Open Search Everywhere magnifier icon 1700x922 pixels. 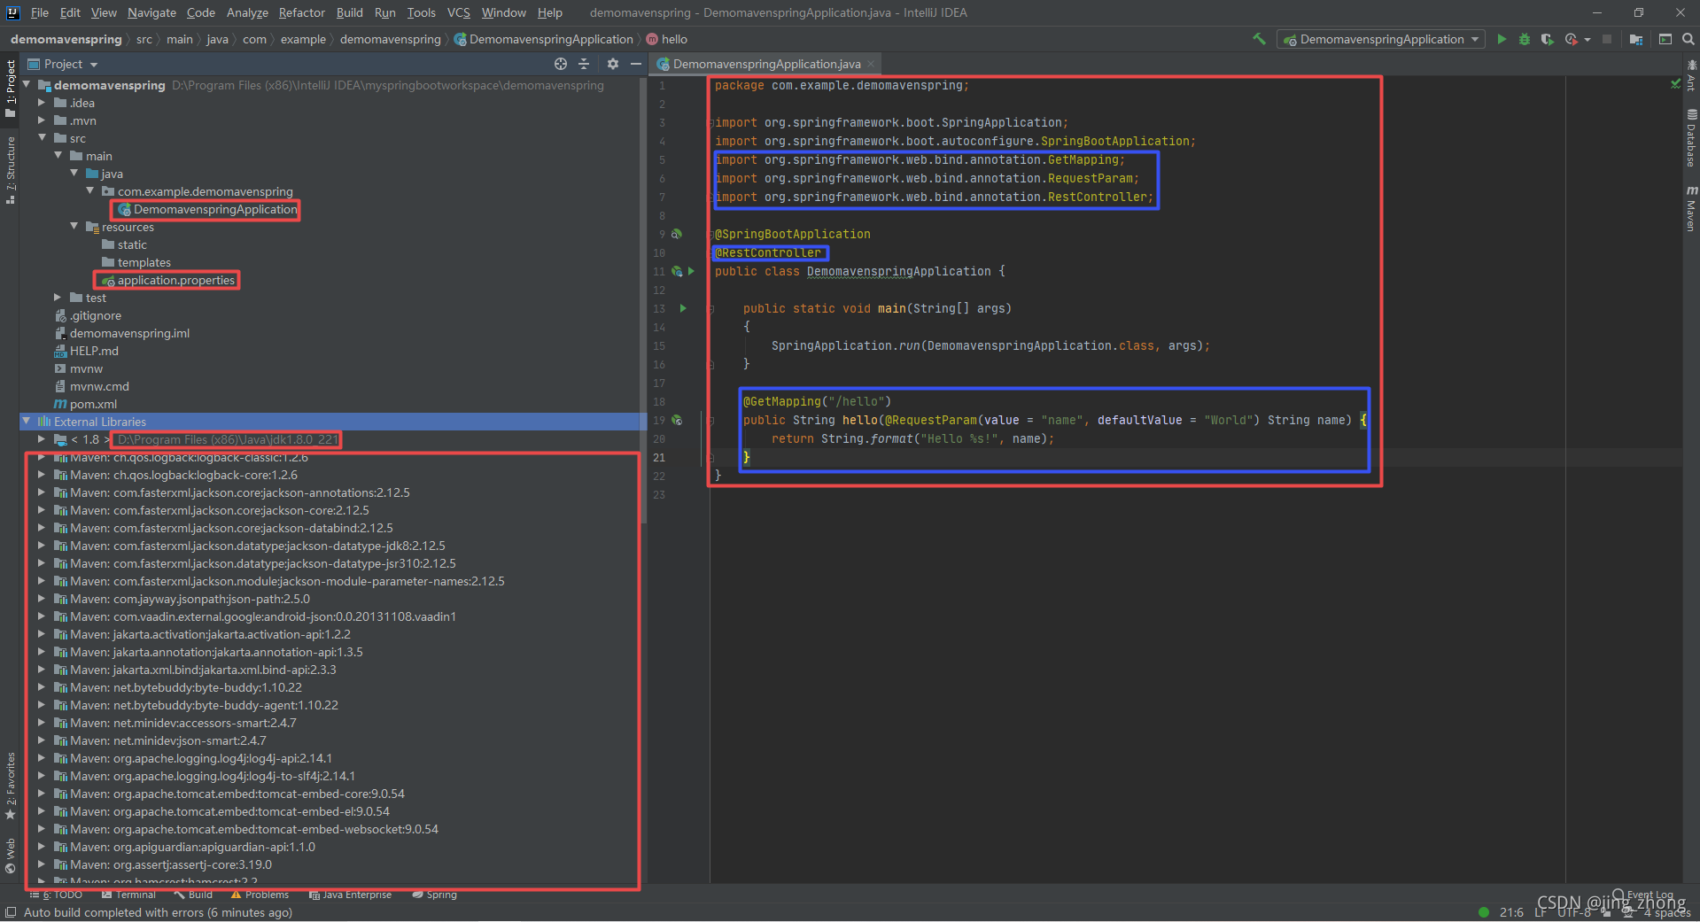coord(1688,39)
